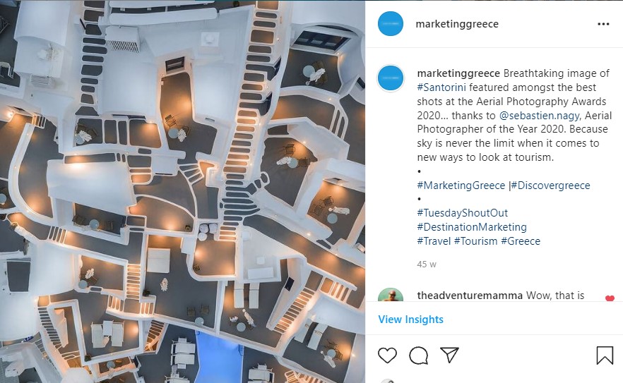Viewport: 623px width, 383px height.
Task: Open #Discovergreece hashtag link
Action: [550, 186]
